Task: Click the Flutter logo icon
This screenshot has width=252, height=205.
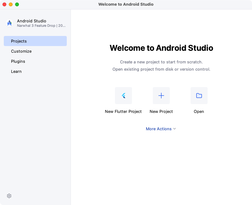Action: pyautogui.click(x=123, y=96)
